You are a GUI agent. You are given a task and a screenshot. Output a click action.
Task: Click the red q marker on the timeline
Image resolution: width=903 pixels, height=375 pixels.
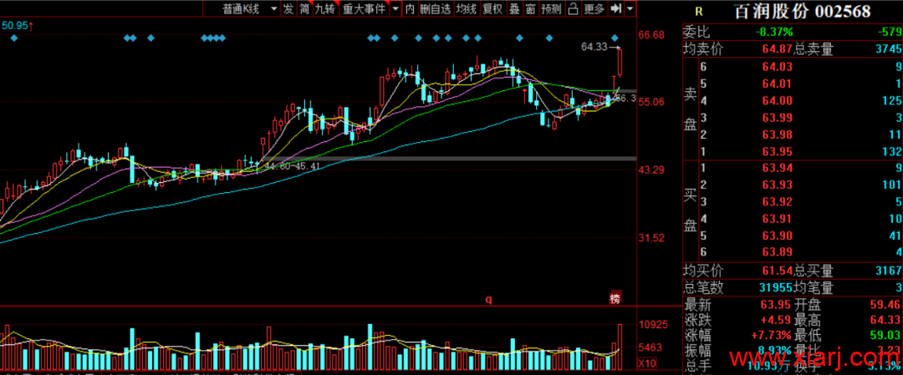(x=488, y=300)
